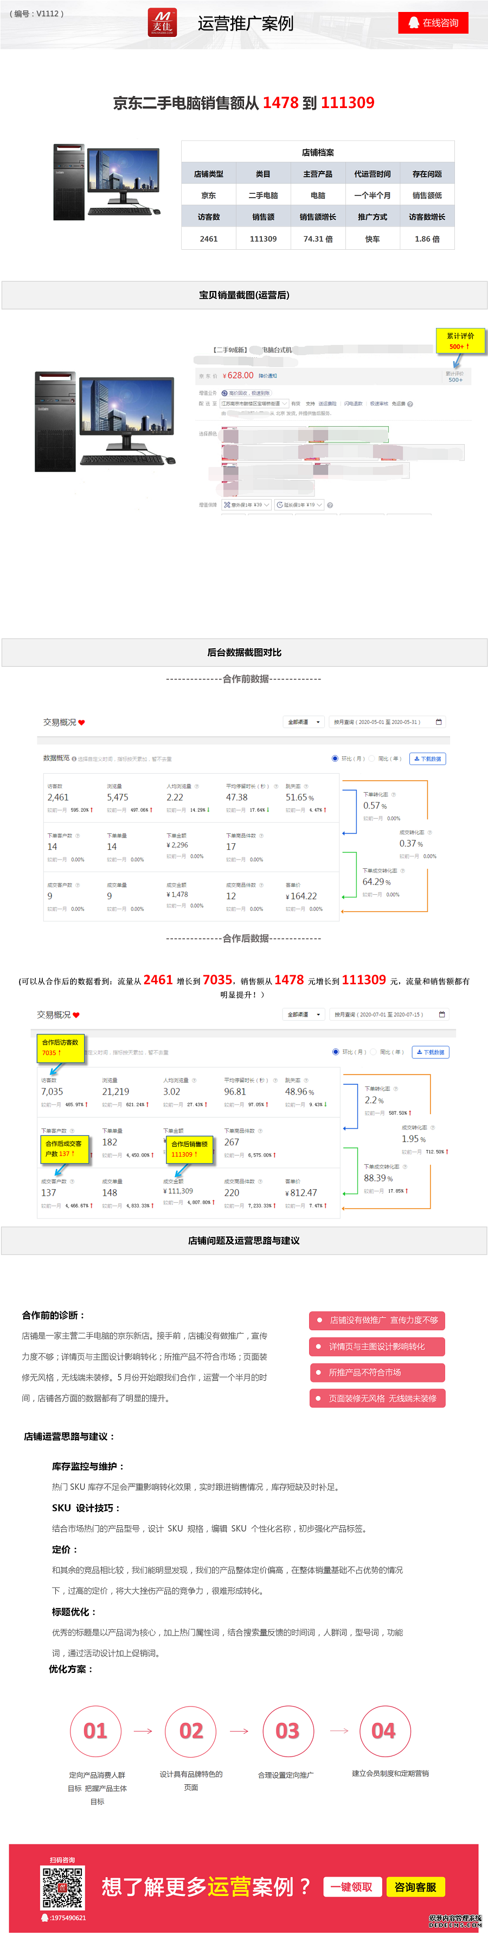Click the QR code in the footer banner

coord(62,1888)
